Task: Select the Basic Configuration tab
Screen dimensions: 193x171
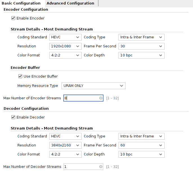Action: 21,3
